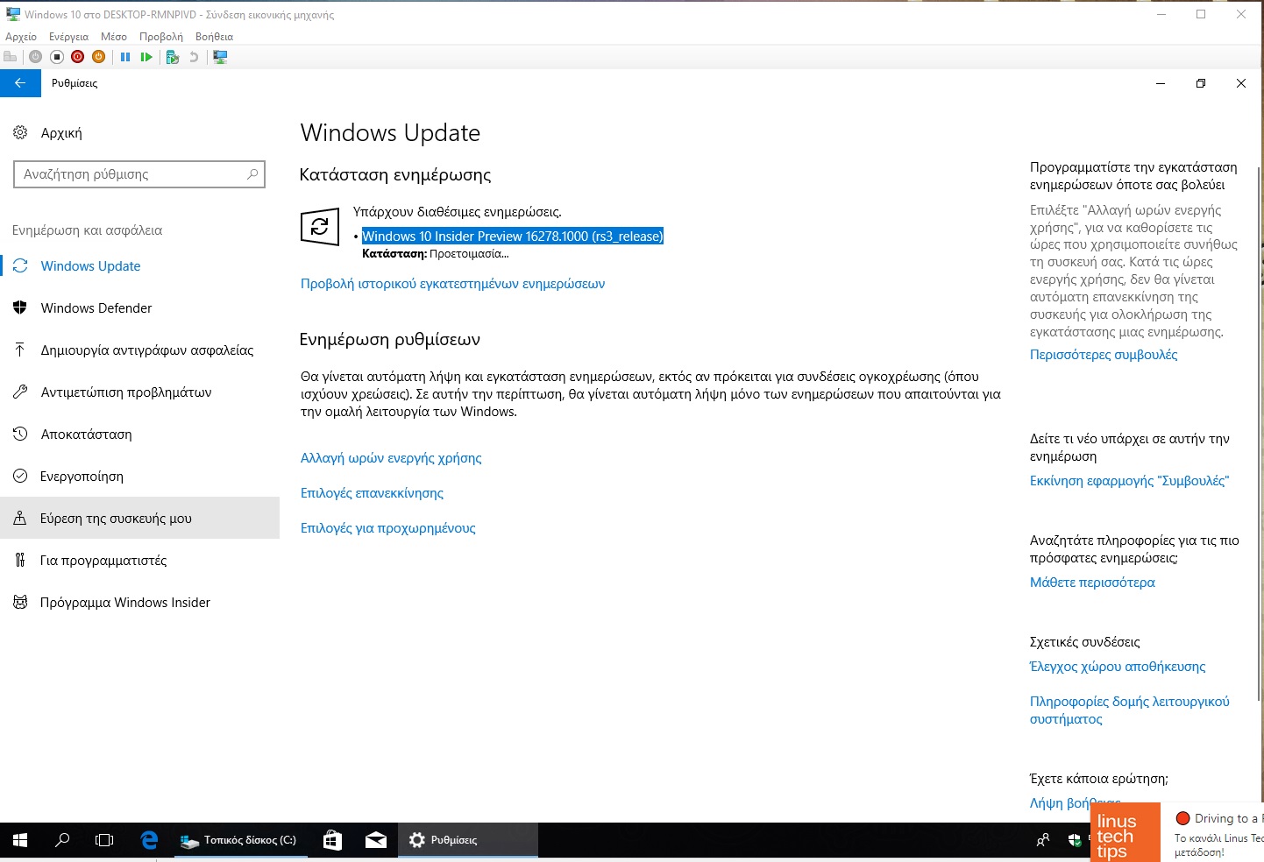The width and height of the screenshot is (1264, 862).
Task: Click the Κατάσταση: Προετοιμασία status text
Action: tap(435, 254)
